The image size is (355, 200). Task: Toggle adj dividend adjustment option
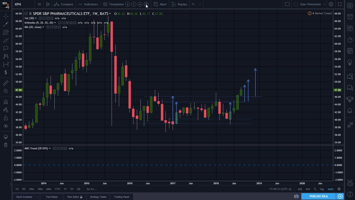(300, 189)
